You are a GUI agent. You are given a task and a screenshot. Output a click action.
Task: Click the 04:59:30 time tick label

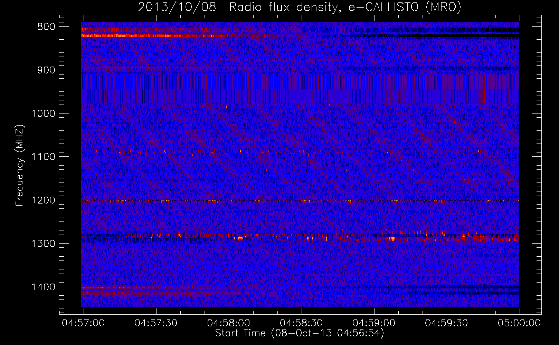(446, 323)
